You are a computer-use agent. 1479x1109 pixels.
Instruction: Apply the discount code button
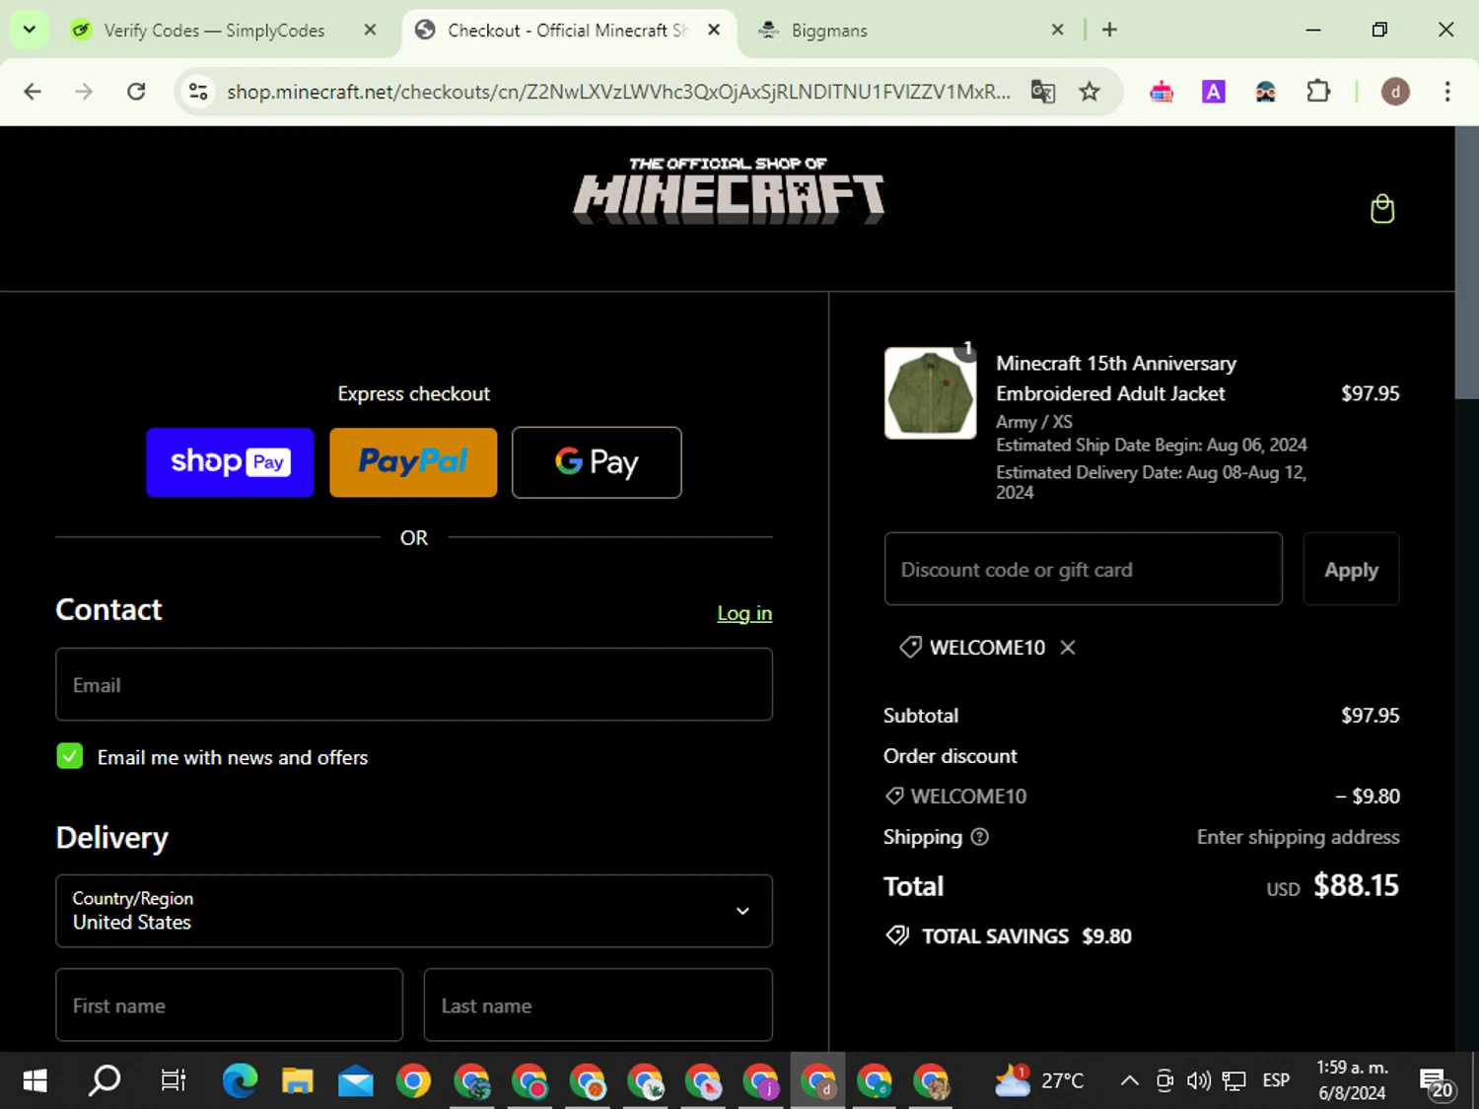pos(1351,570)
